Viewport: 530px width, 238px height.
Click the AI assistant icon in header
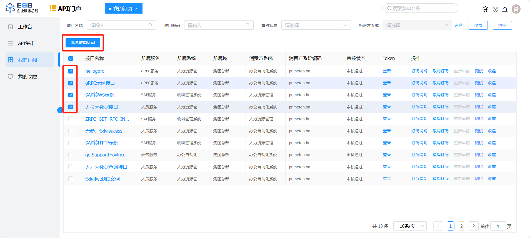pos(485,9)
